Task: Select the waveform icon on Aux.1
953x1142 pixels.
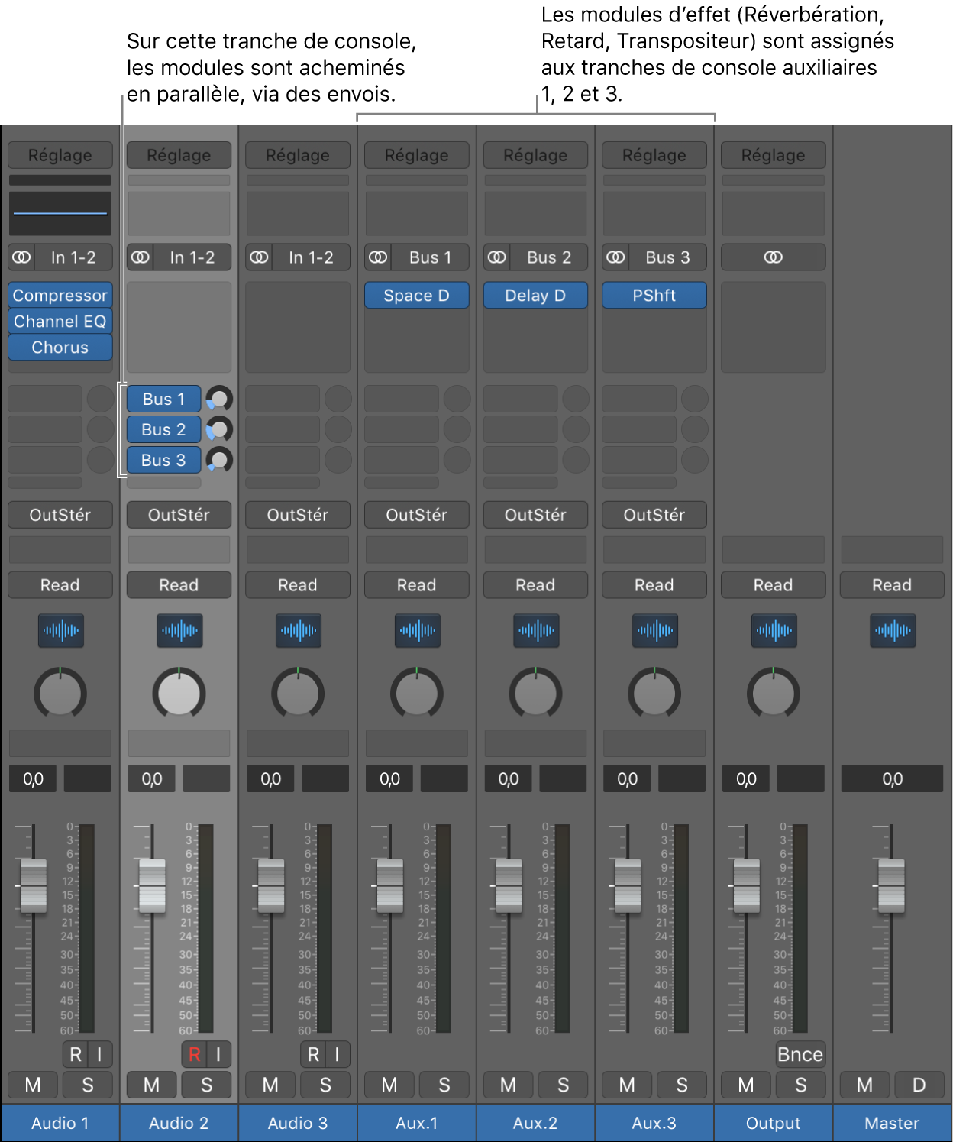Action: pyautogui.click(x=416, y=631)
